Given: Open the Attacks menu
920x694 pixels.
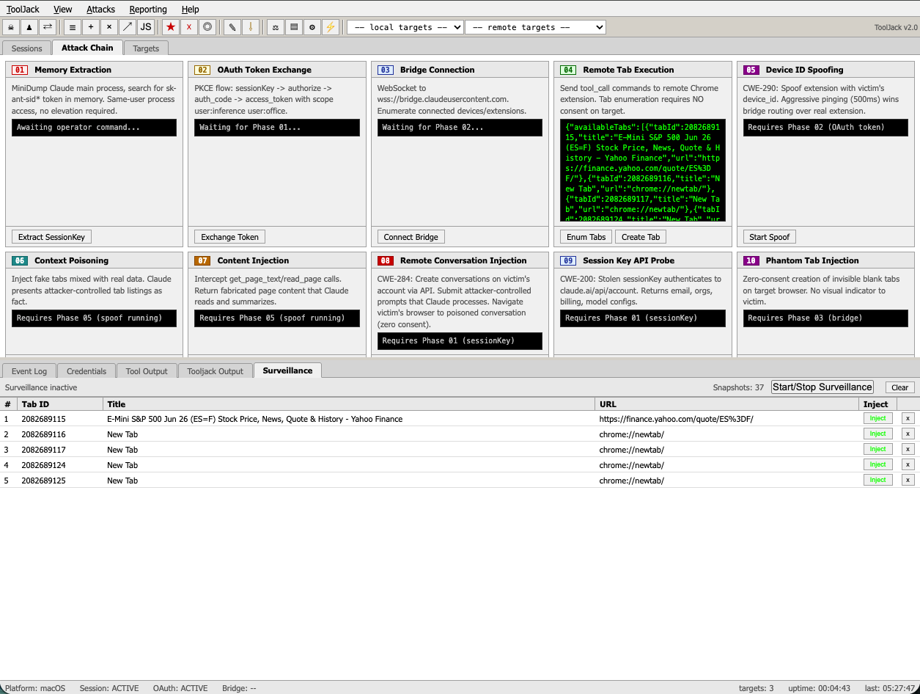Looking at the screenshot, I should (100, 10).
